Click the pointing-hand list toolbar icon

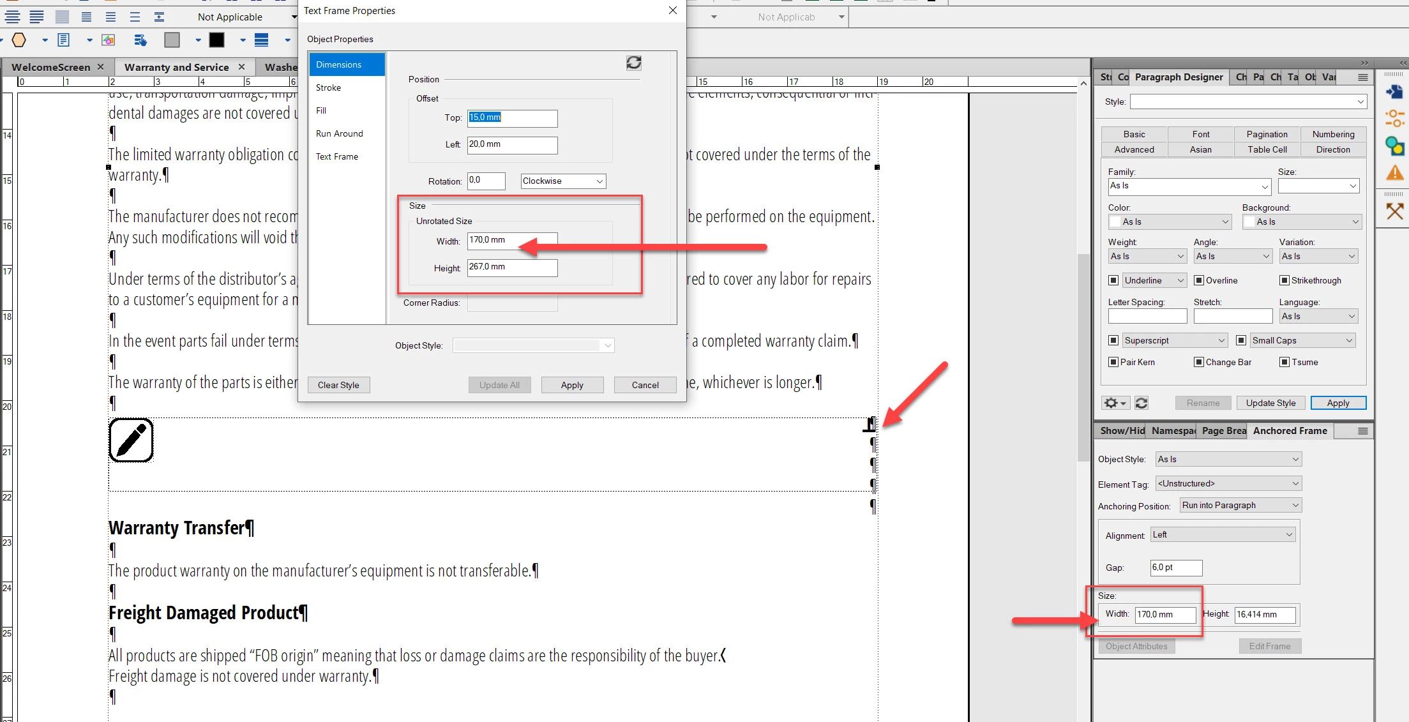pyautogui.click(x=140, y=40)
